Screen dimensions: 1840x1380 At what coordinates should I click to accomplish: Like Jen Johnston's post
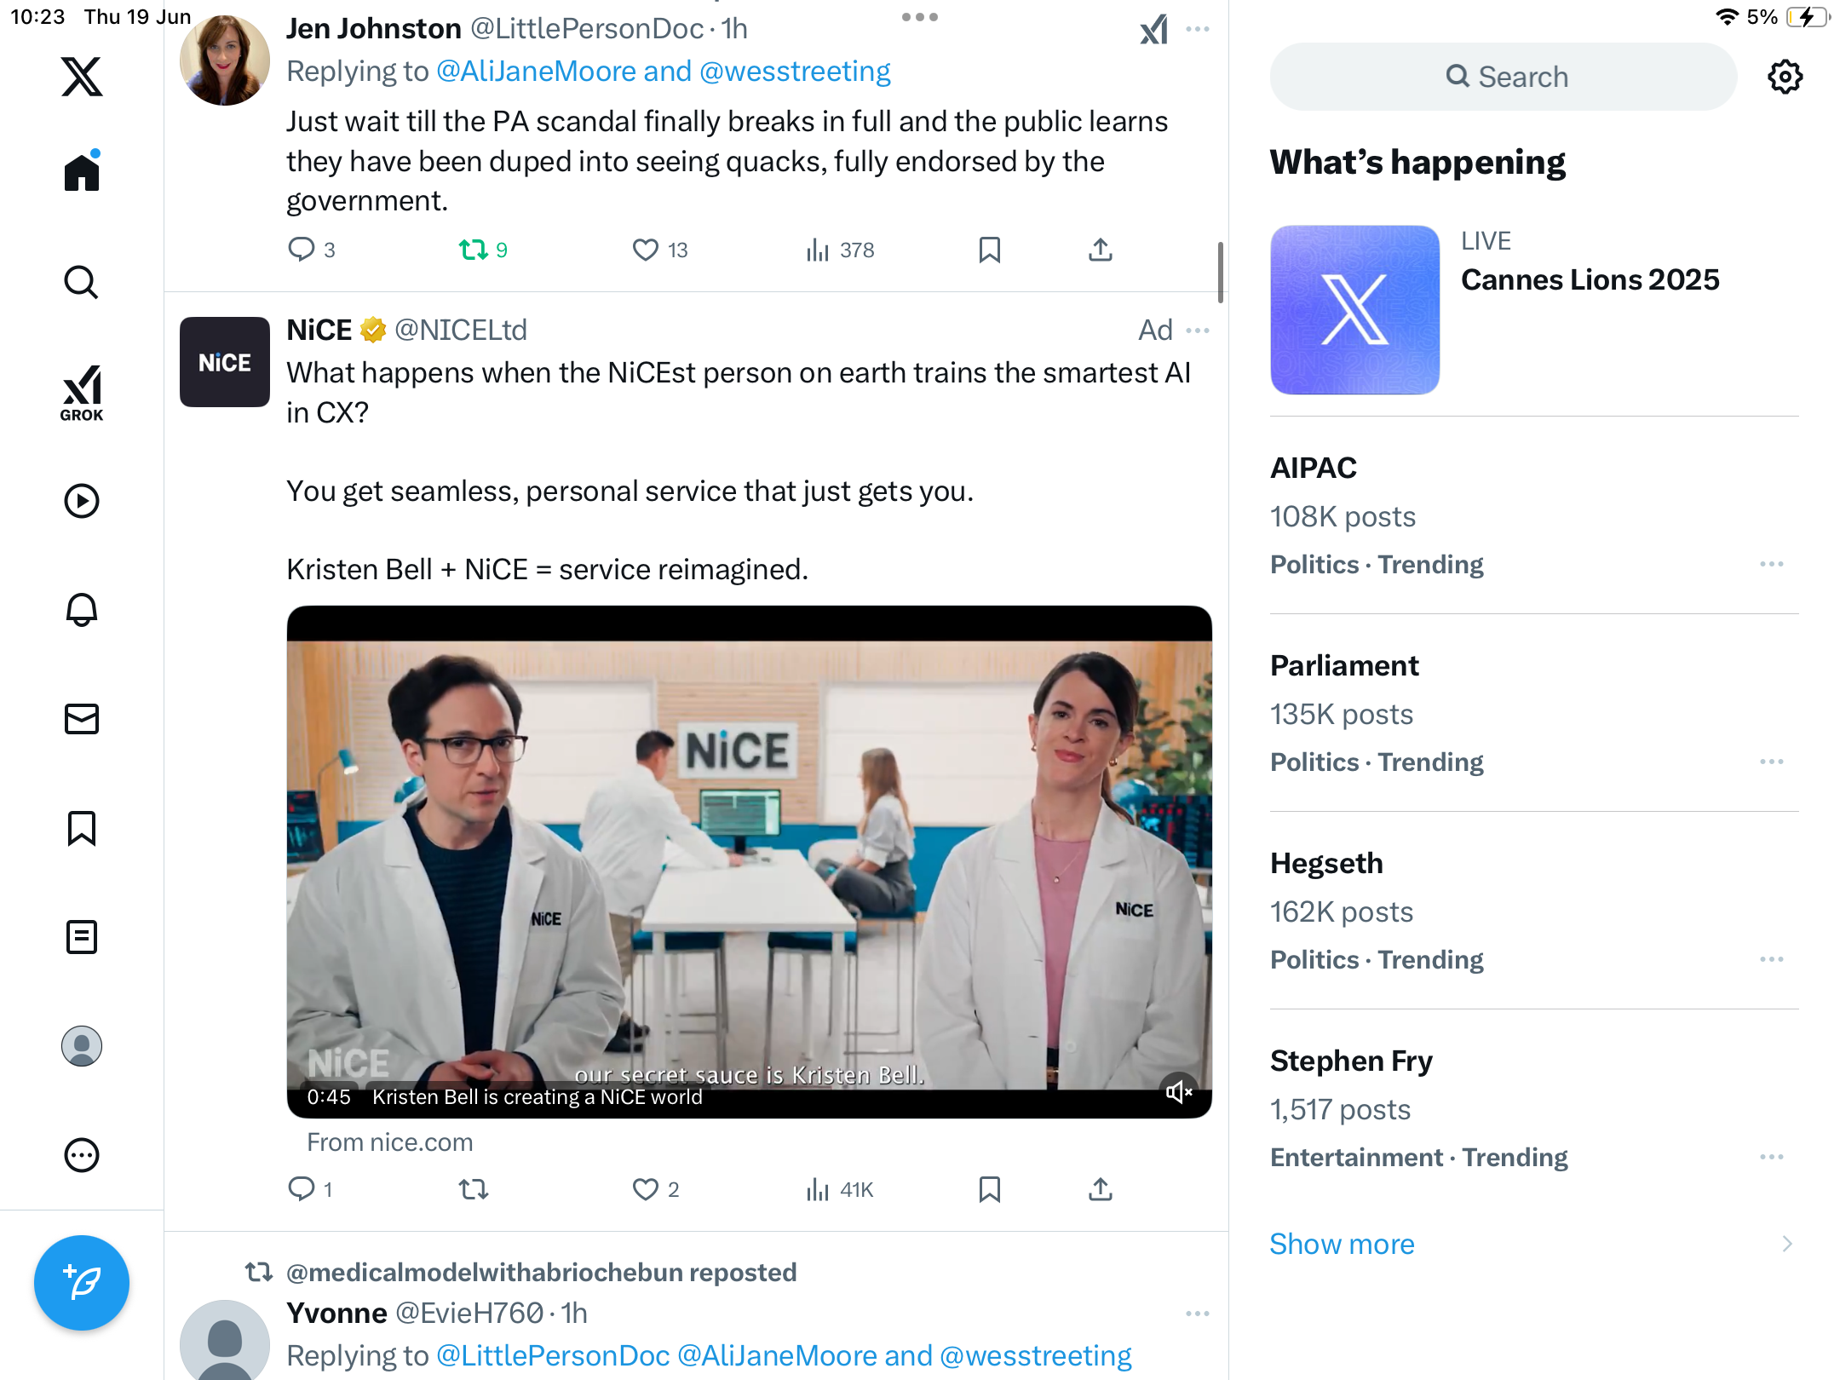pyautogui.click(x=658, y=250)
